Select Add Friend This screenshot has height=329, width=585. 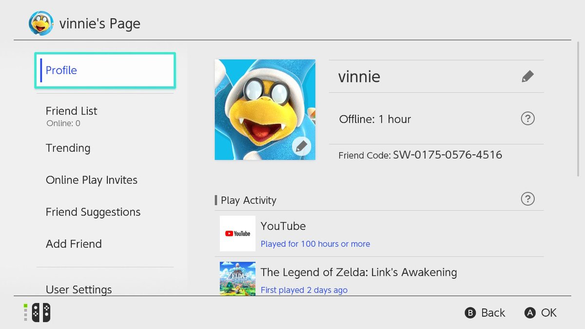(74, 244)
